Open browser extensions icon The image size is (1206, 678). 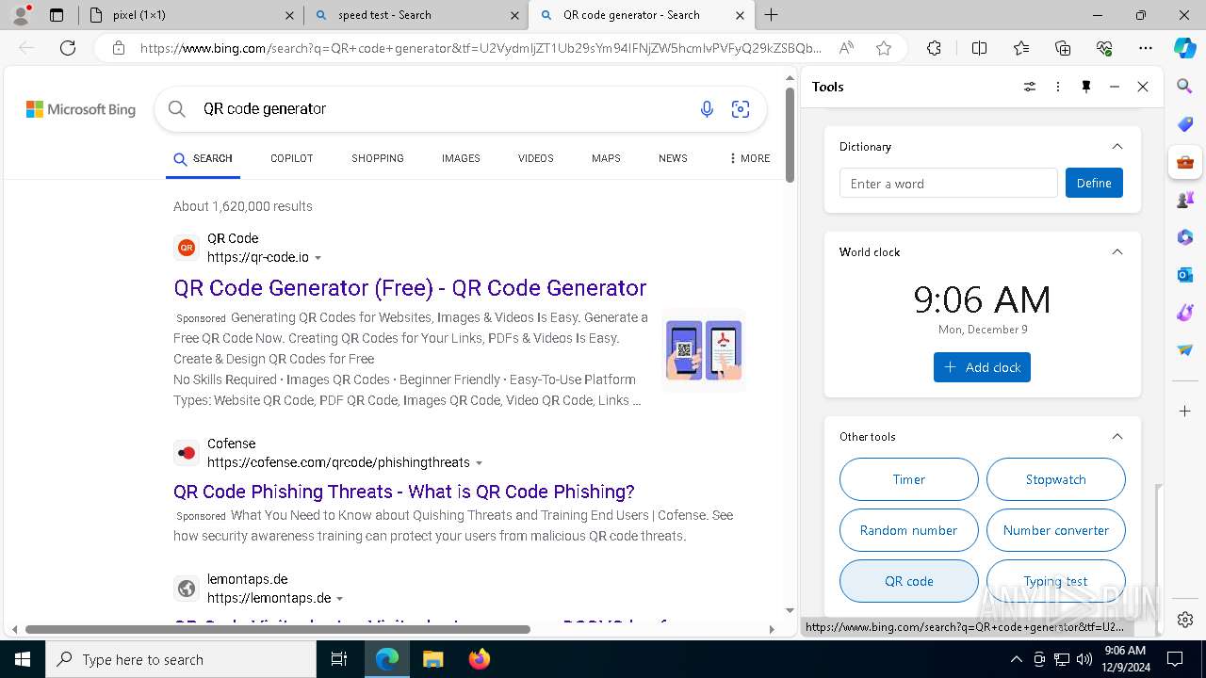pyautogui.click(x=934, y=48)
